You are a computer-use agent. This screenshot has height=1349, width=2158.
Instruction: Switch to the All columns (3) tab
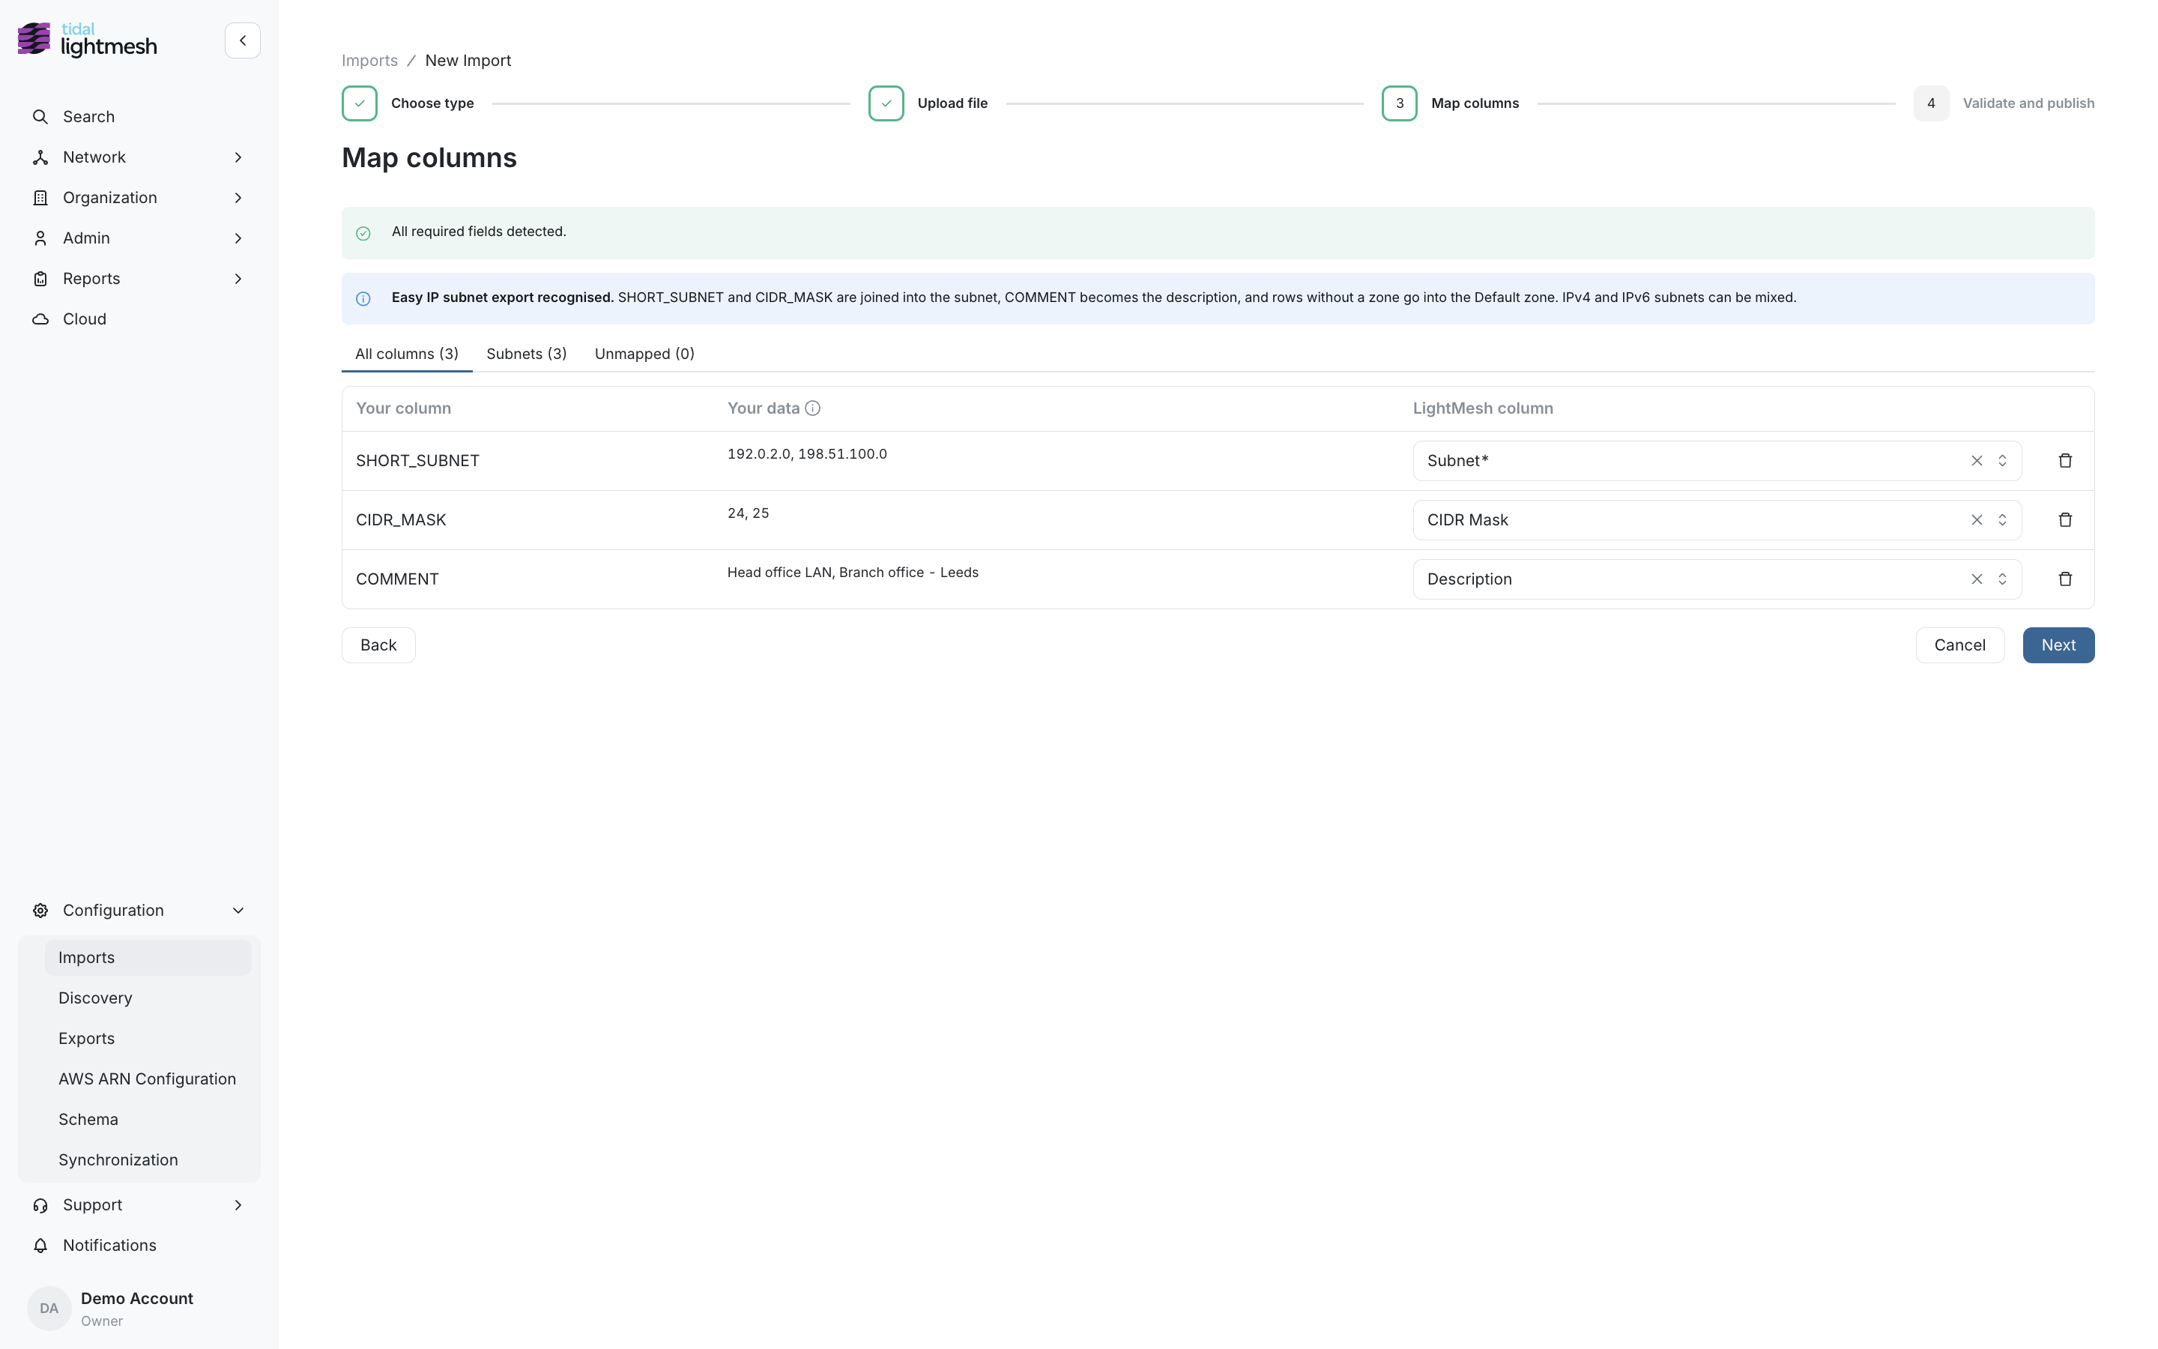point(407,354)
